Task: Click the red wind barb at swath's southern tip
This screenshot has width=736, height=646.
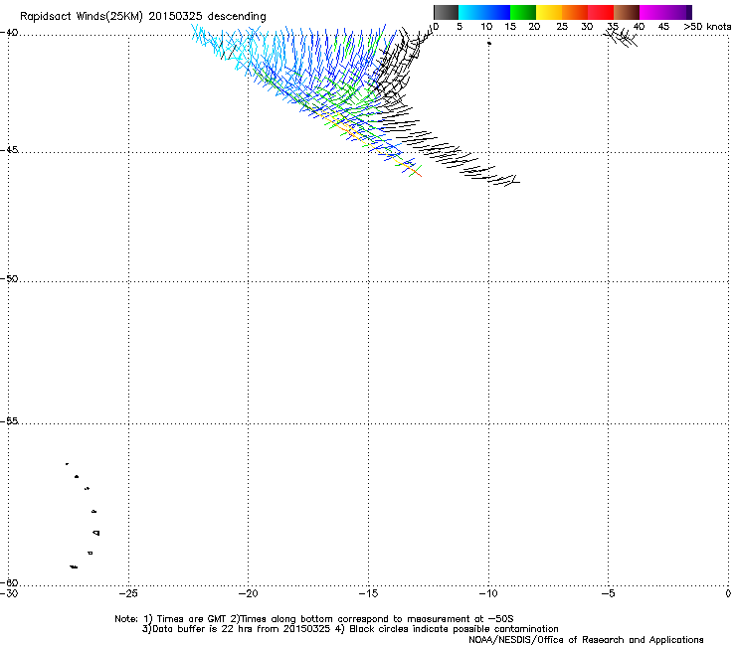Action: (x=417, y=173)
